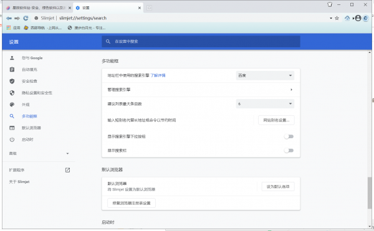Click the blue magnifier icon in sidebar
374x231 pixels.
point(12,116)
